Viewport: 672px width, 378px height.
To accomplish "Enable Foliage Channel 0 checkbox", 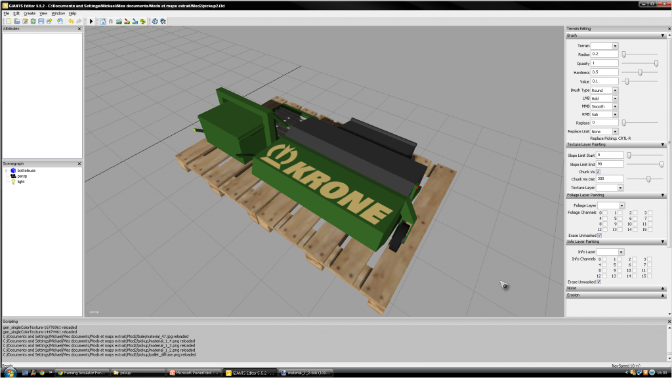I will 604,213.
